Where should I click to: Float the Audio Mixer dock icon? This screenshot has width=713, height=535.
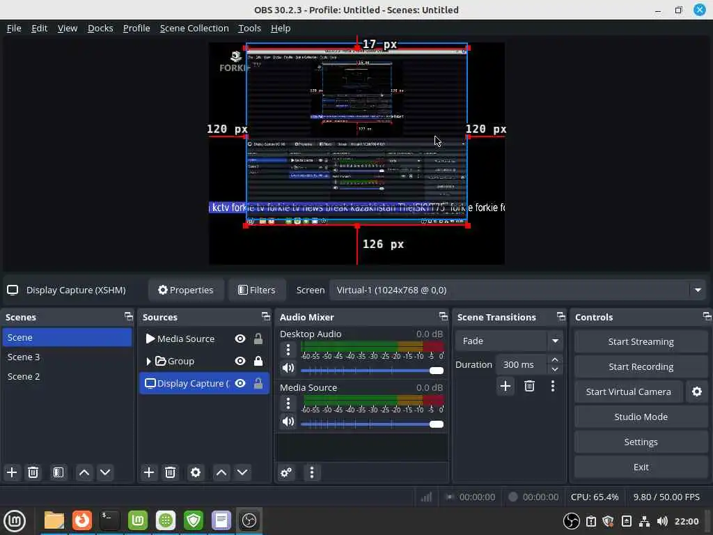[444, 316]
